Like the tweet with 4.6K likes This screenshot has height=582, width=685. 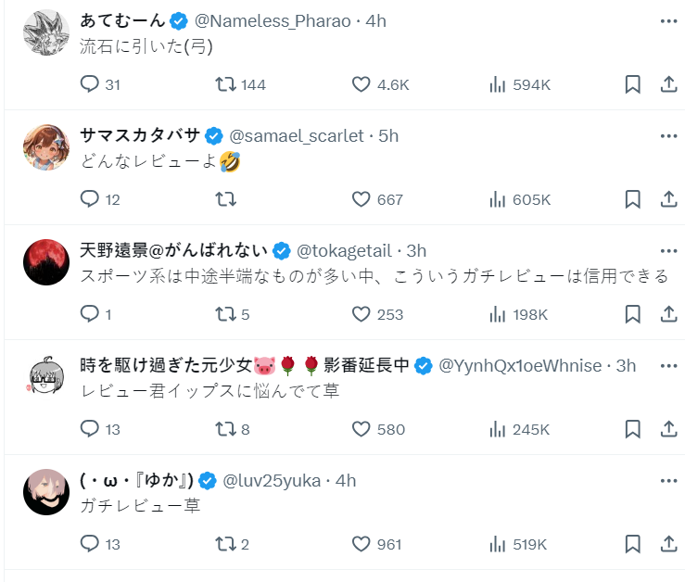click(x=362, y=84)
